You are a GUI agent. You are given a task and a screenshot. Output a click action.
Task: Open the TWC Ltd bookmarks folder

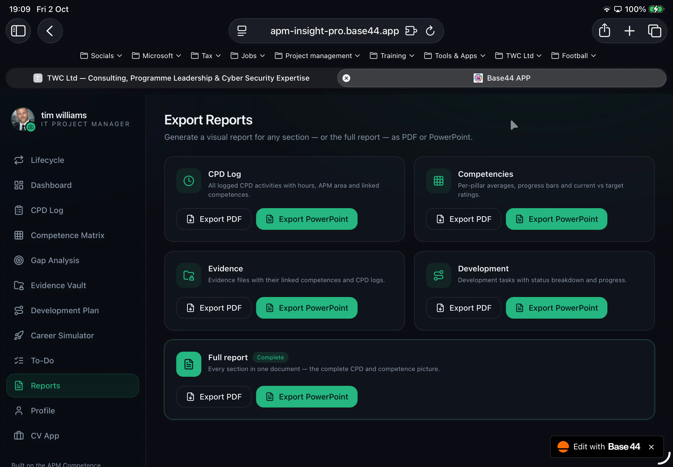(x=518, y=56)
